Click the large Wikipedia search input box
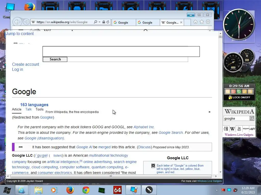Screen dimensions: 261x195 [121, 52]
